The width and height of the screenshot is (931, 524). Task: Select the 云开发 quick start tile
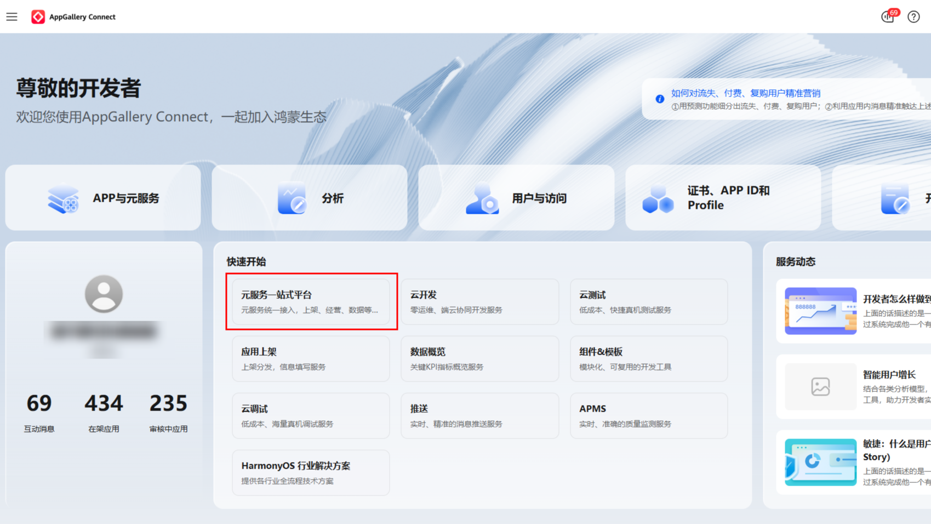click(480, 301)
